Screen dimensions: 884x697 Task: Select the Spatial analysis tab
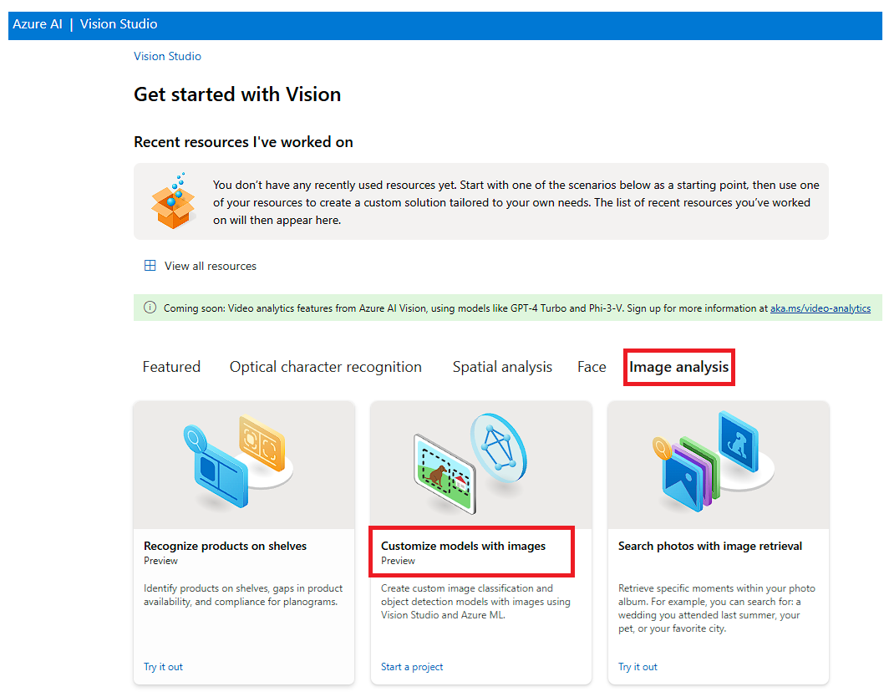pos(502,367)
